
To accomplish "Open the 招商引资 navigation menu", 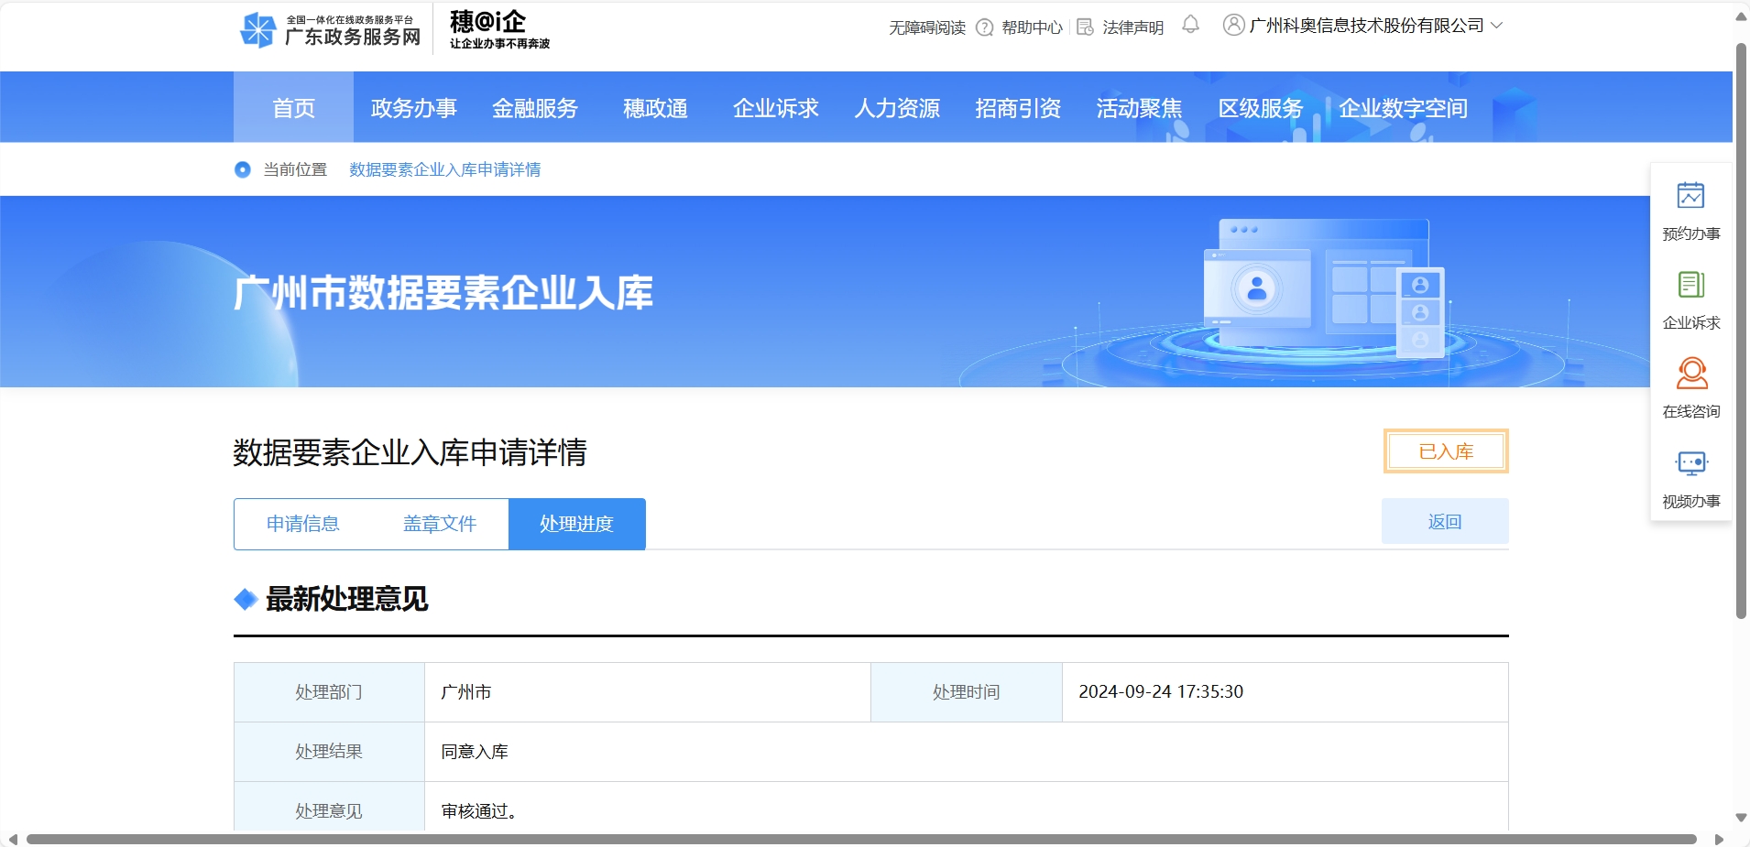I will pos(1016,107).
